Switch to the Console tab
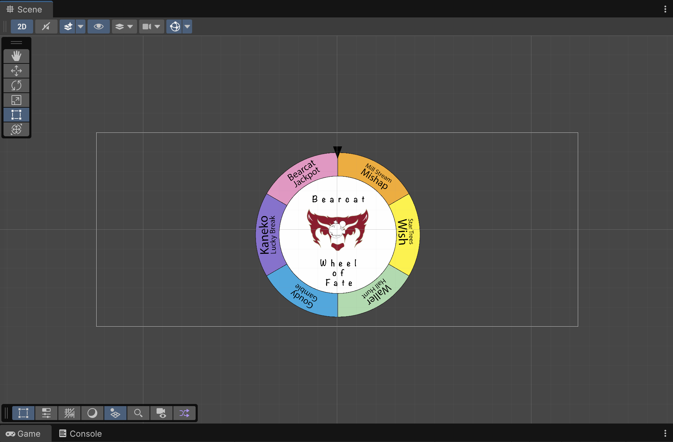673x442 pixels. click(x=81, y=434)
